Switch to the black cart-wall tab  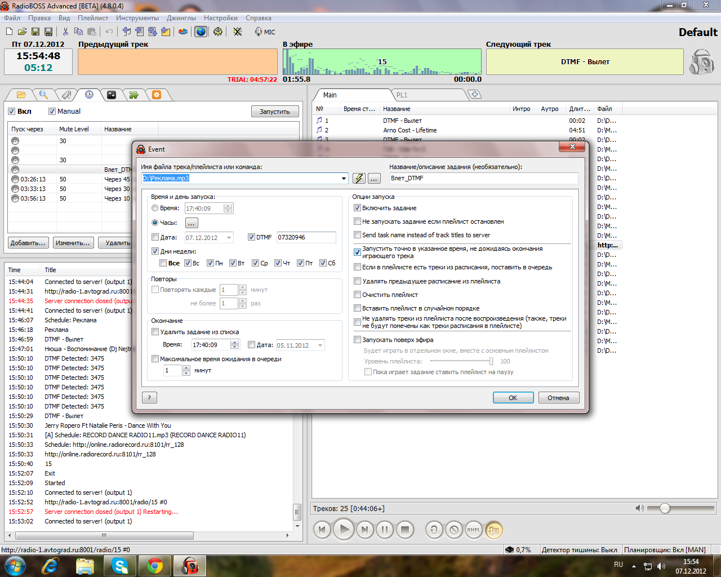[x=112, y=95]
